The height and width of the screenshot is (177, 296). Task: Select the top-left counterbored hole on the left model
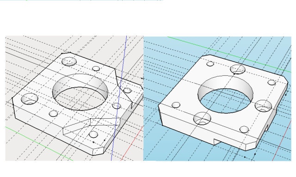69,62
